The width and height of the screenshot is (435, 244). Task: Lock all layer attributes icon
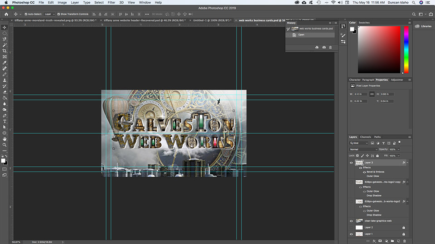[377, 156]
